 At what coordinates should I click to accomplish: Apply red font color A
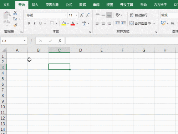click(73, 23)
